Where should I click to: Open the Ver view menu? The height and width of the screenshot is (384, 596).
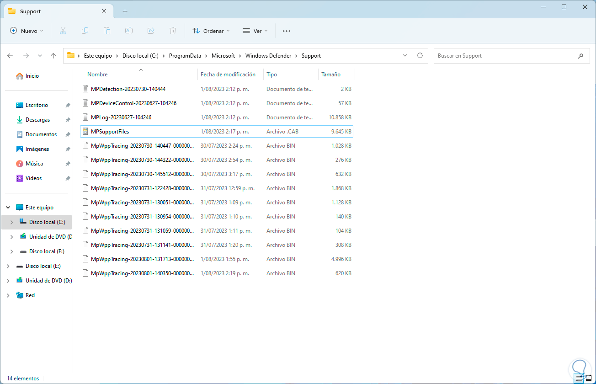pyautogui.click(x=255, y=31)
